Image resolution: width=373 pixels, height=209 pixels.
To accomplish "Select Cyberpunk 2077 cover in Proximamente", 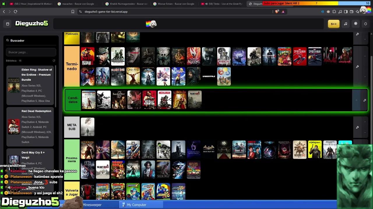I will click(315, 150).
